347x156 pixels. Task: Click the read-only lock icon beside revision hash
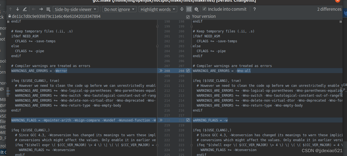click(x=10, y=16)
